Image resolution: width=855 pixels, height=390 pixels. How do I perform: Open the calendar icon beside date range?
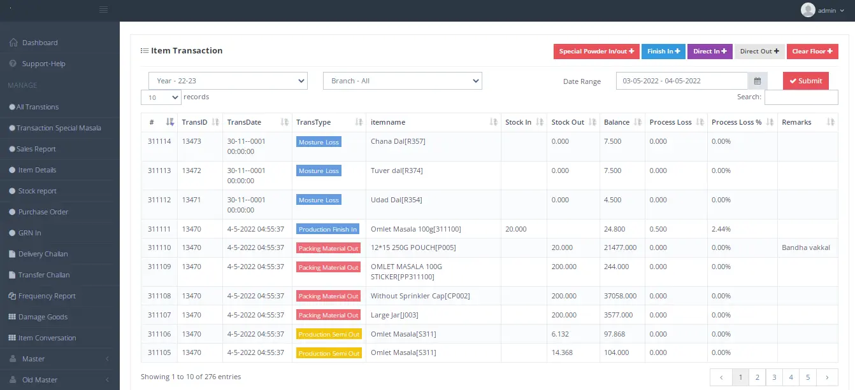758,81
